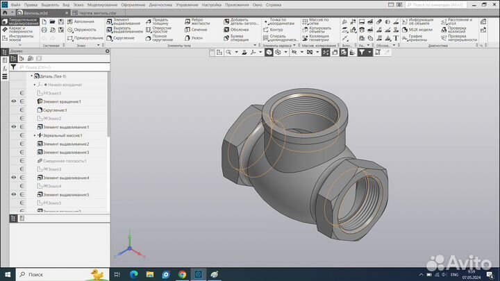Expand the Зеркальный массив:1 tree node

coord(34,135)
